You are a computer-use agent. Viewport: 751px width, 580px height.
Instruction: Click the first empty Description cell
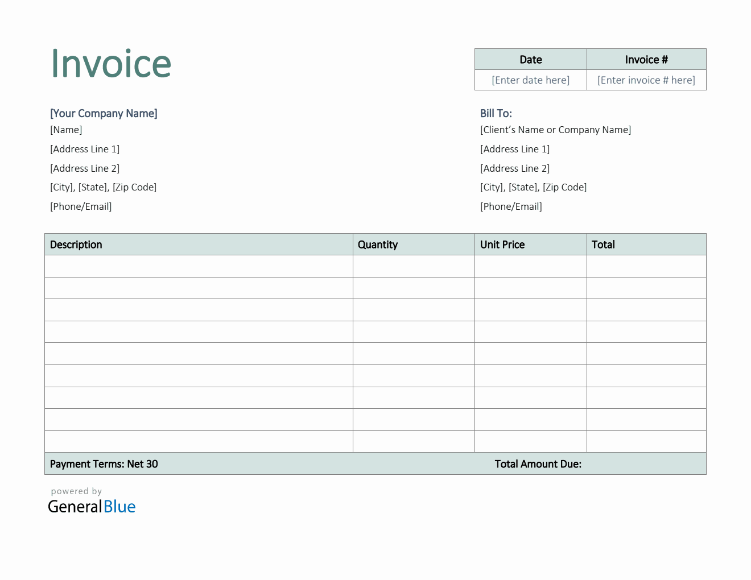click(198, 266)
